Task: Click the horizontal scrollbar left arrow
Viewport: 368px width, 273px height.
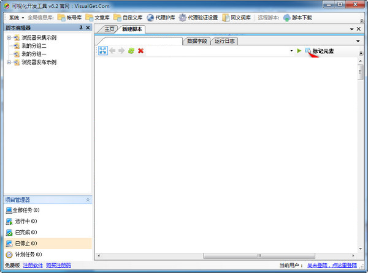Action: click(99, 256)
